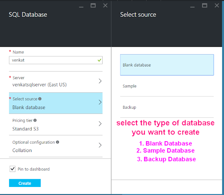Close the Select source blade
The image size is (224, 195).
pos(217,5)
